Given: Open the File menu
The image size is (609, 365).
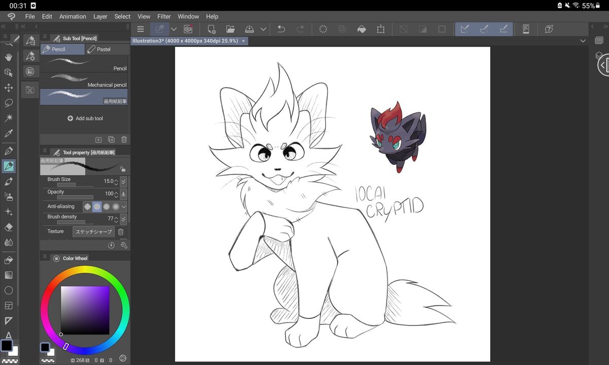Looking at the screenshot, I should pos(30,16).
